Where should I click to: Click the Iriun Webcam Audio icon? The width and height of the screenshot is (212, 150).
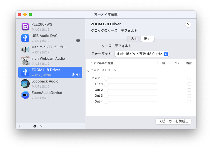click(x=25, y=61)
